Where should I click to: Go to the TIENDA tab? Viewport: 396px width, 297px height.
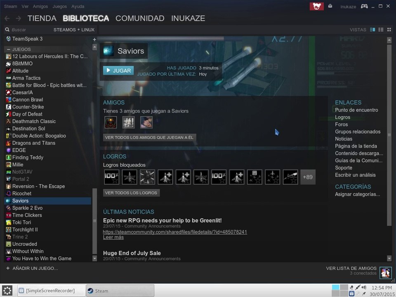42,18
